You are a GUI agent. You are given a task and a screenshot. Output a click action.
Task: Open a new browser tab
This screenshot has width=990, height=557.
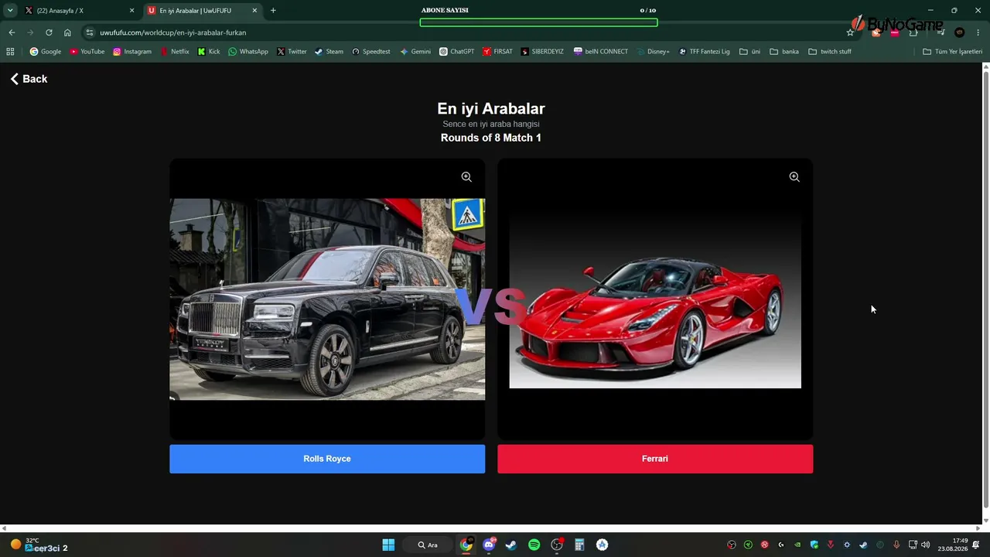coord(273,11)
